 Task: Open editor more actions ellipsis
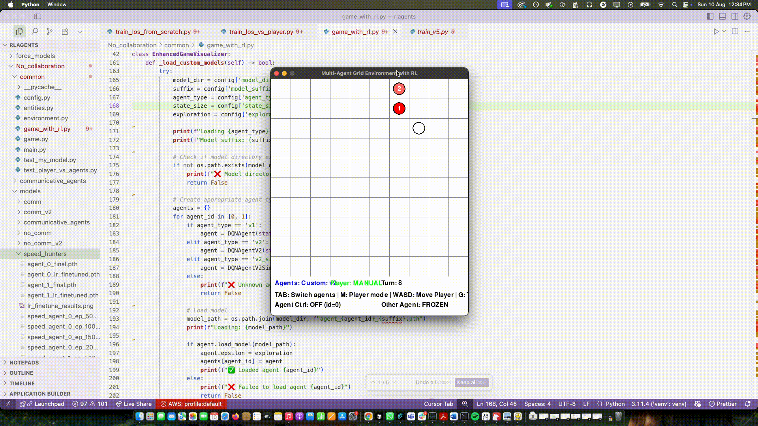click(x=747, y=32)
